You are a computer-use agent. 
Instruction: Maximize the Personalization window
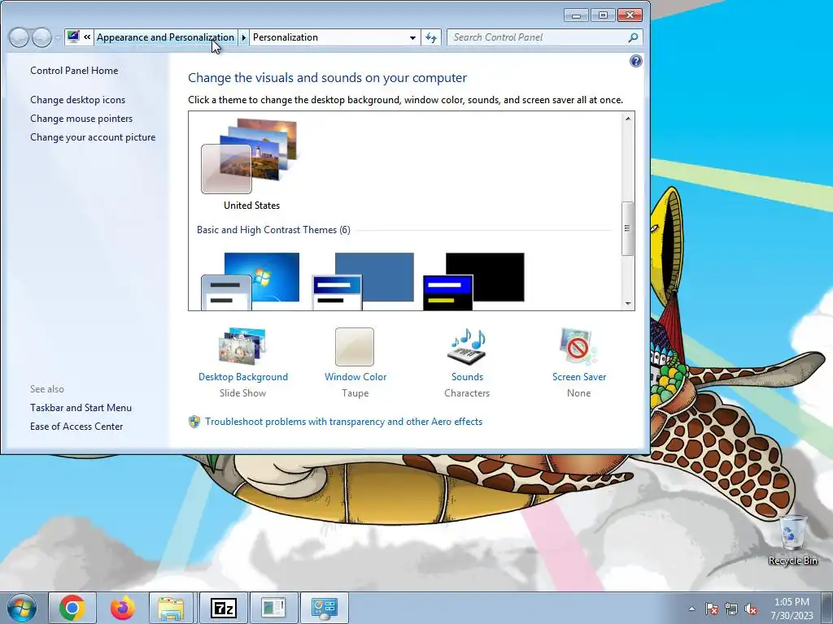point(603,15)
